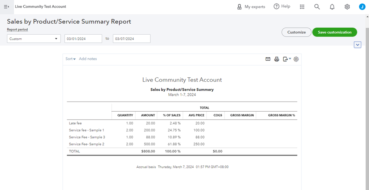Expand the collapsed header panel chevron
The width and height of the screenshot is (369, 190).
click(x=357, y=45)
